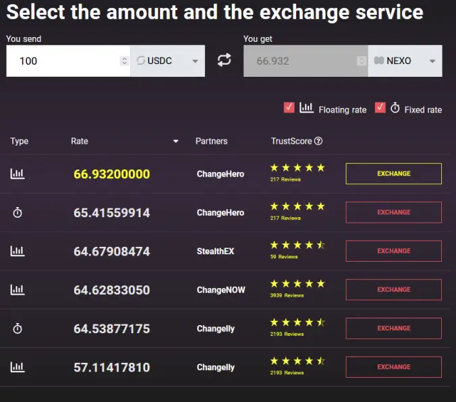
Task: Open the NEXO currency dropdown
Action: pyautogui.click(x=405, y=61)
